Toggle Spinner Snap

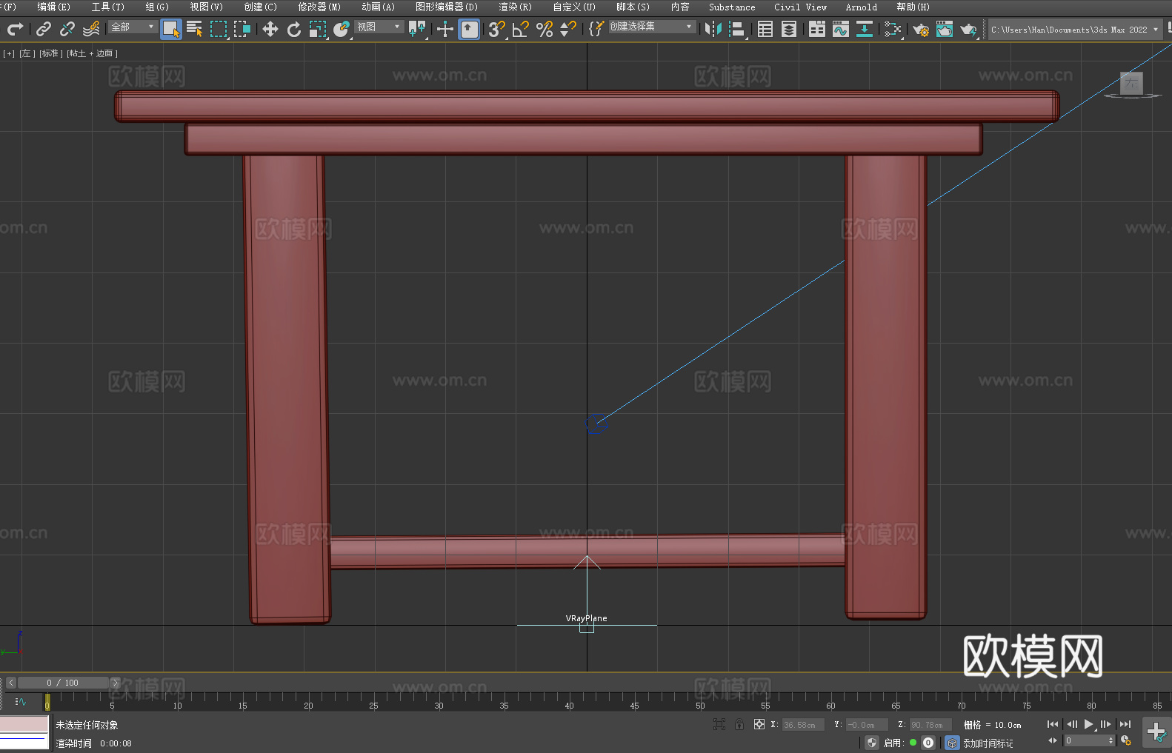click(568, 29)
